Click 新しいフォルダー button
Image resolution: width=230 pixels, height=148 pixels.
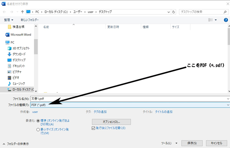[x=30, y=20]
